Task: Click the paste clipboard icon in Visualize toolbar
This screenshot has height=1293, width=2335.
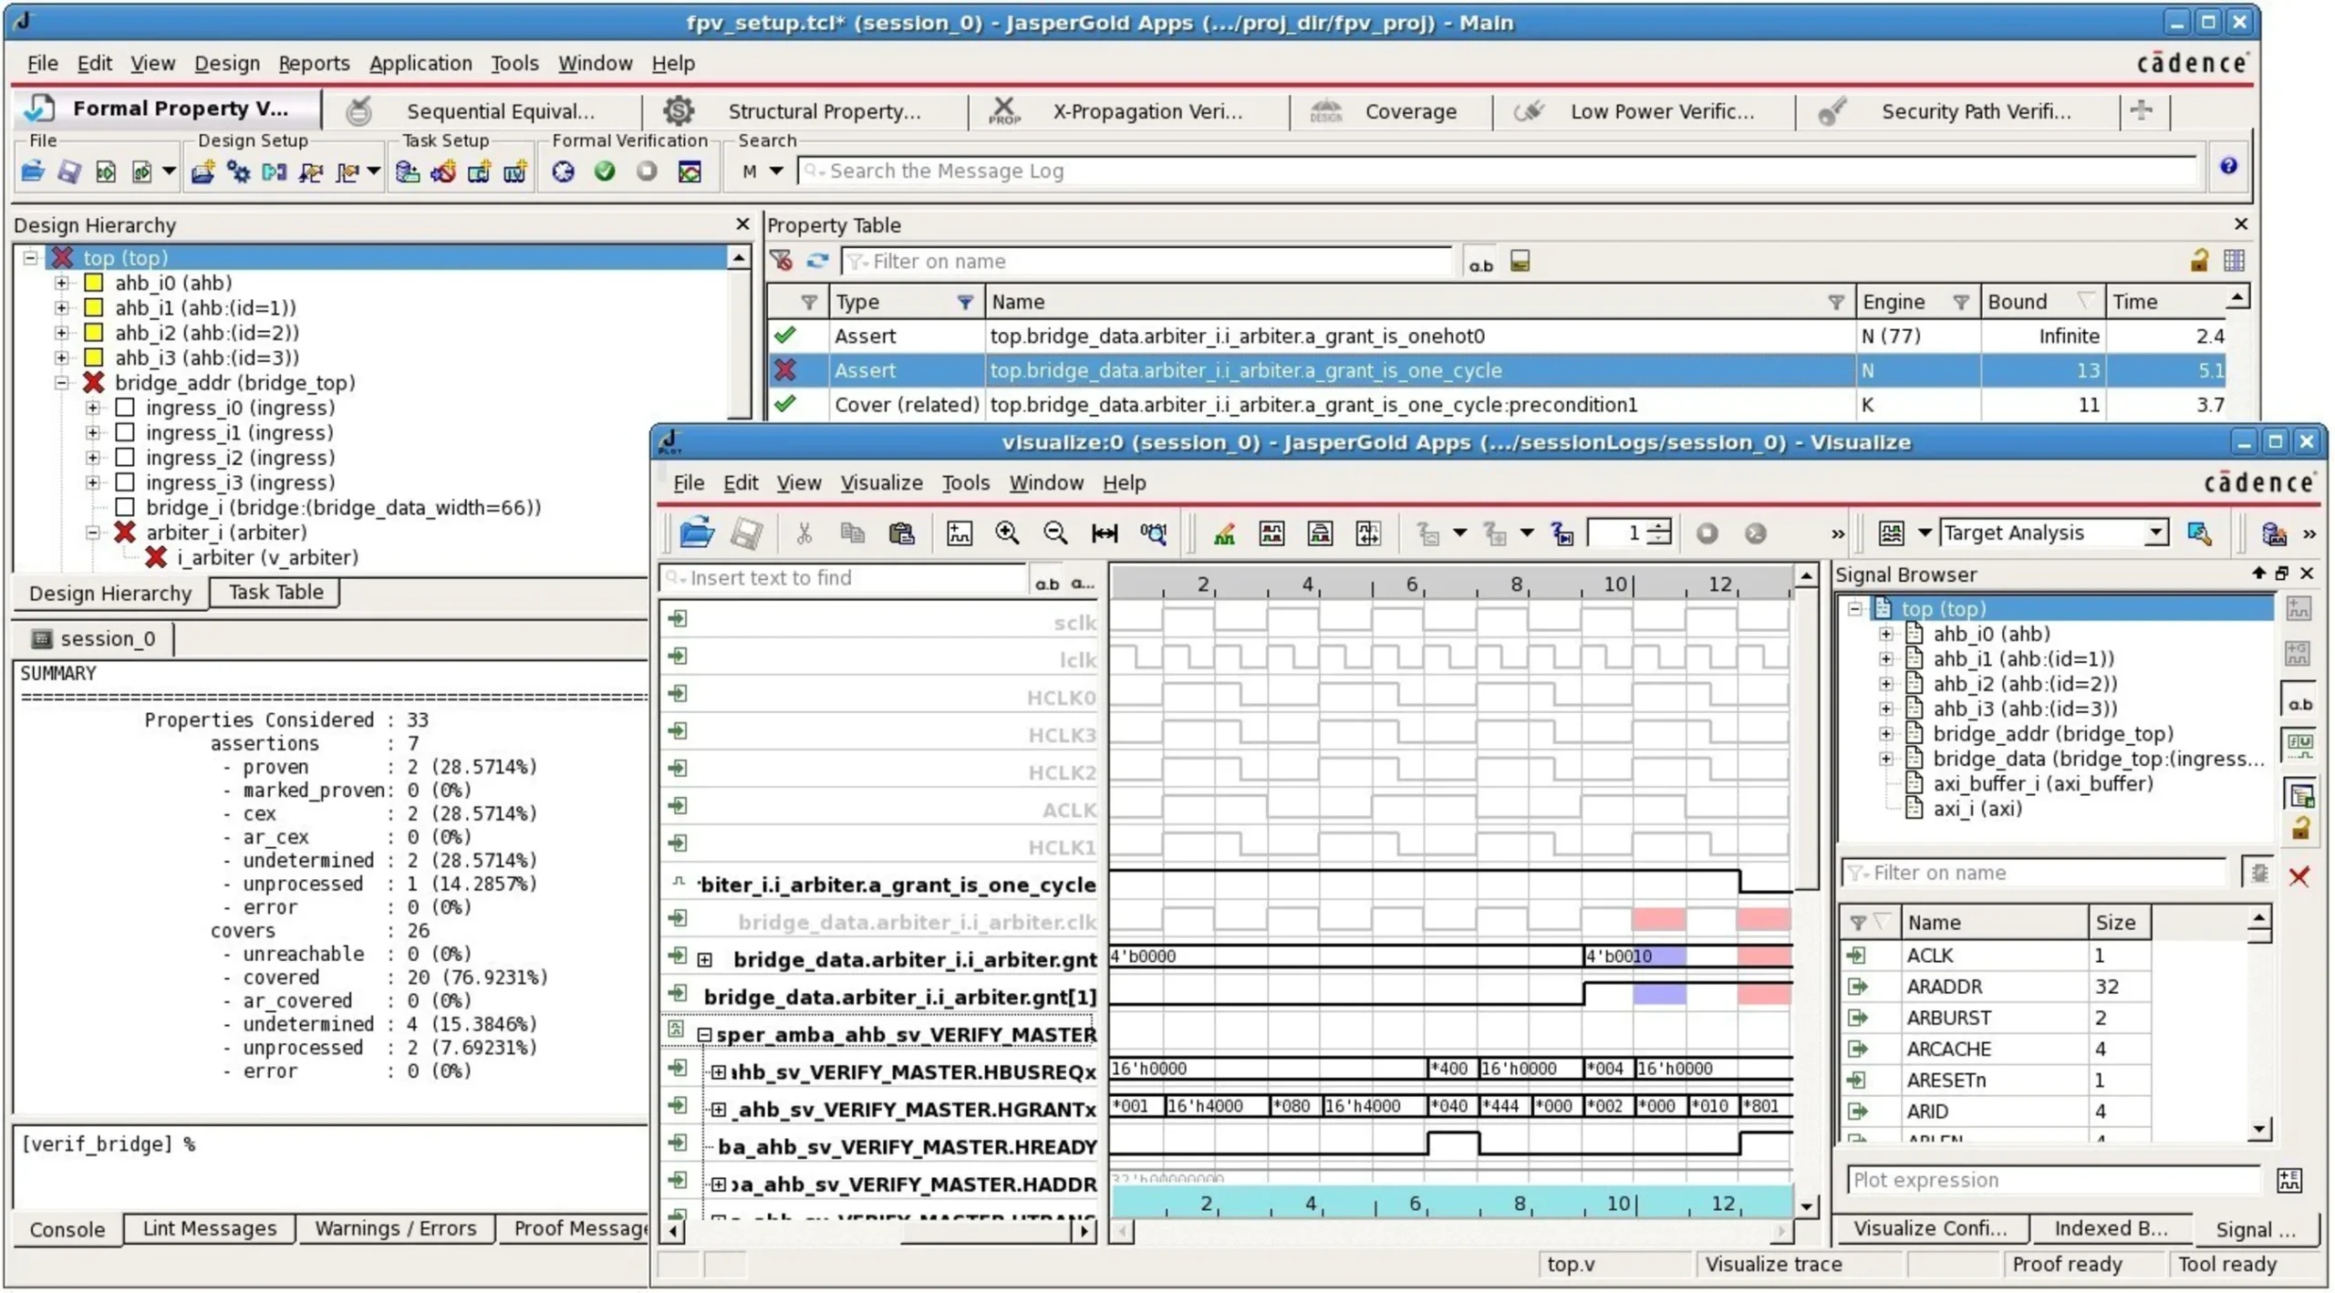Action: click(901, 533)
